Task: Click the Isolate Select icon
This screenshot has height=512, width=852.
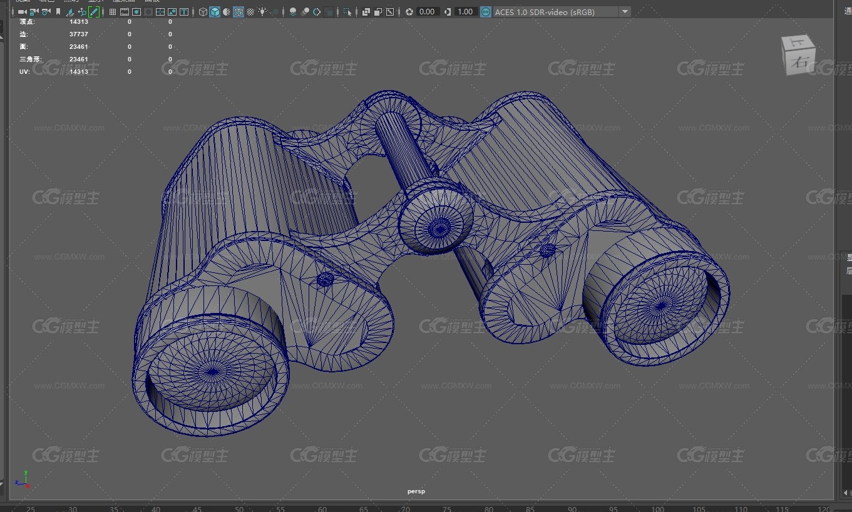Action: click(x=347, y=12)
